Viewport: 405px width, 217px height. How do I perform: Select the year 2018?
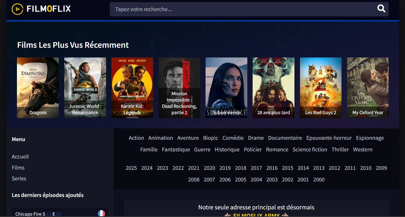pyautogui.click(x=240, y=168)
